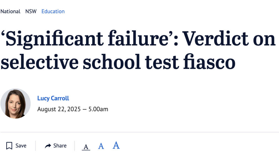Select the small text size A
Viewport: 279px width, 155px height.
86,147
